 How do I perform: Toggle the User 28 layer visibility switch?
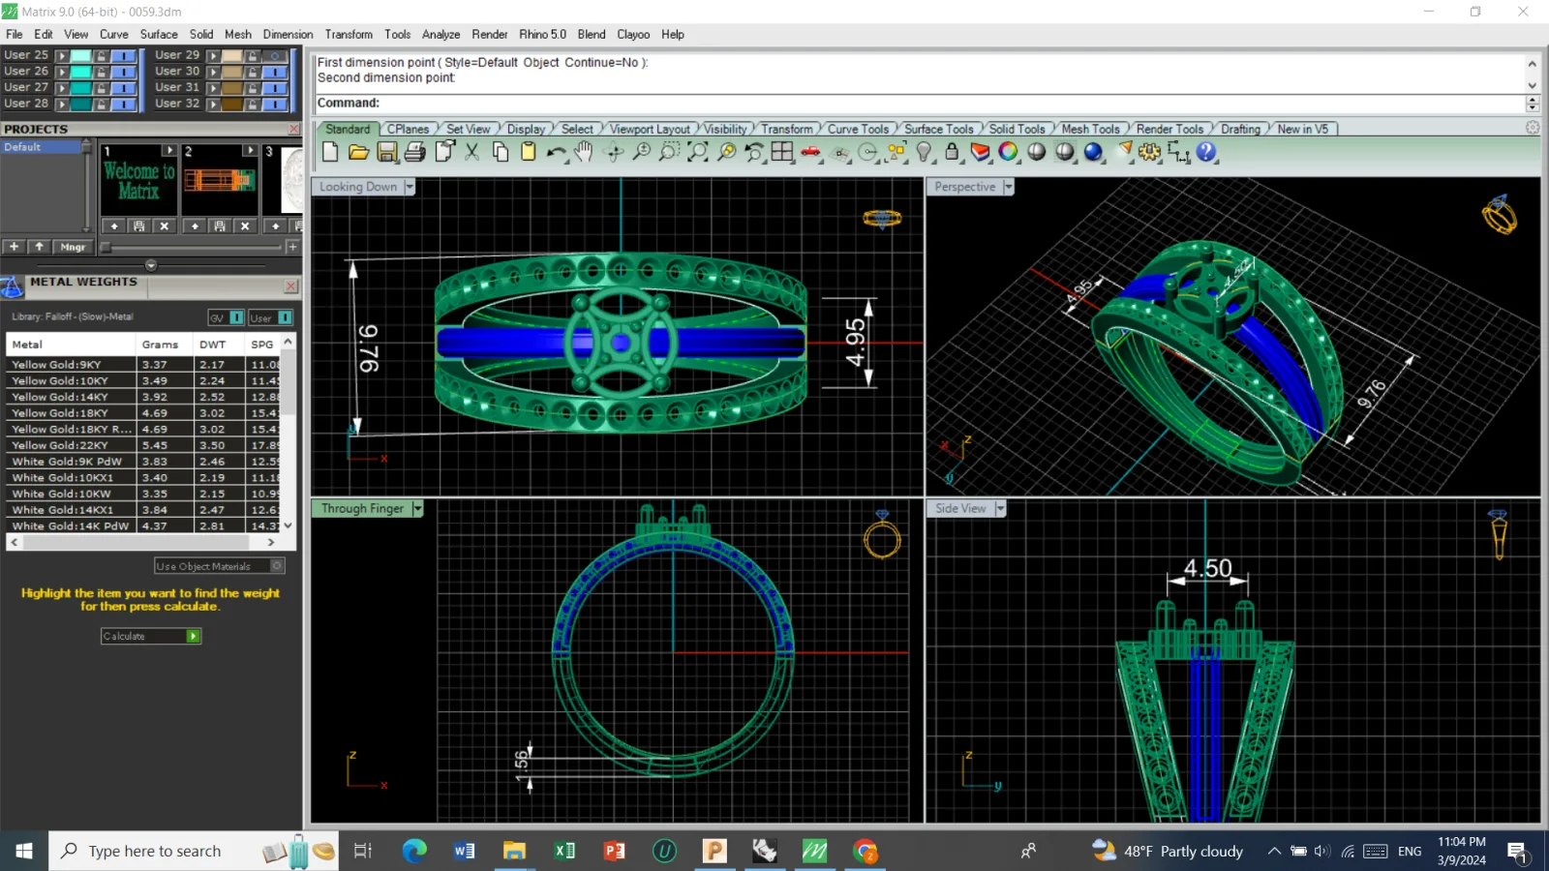tap(124, 104)
